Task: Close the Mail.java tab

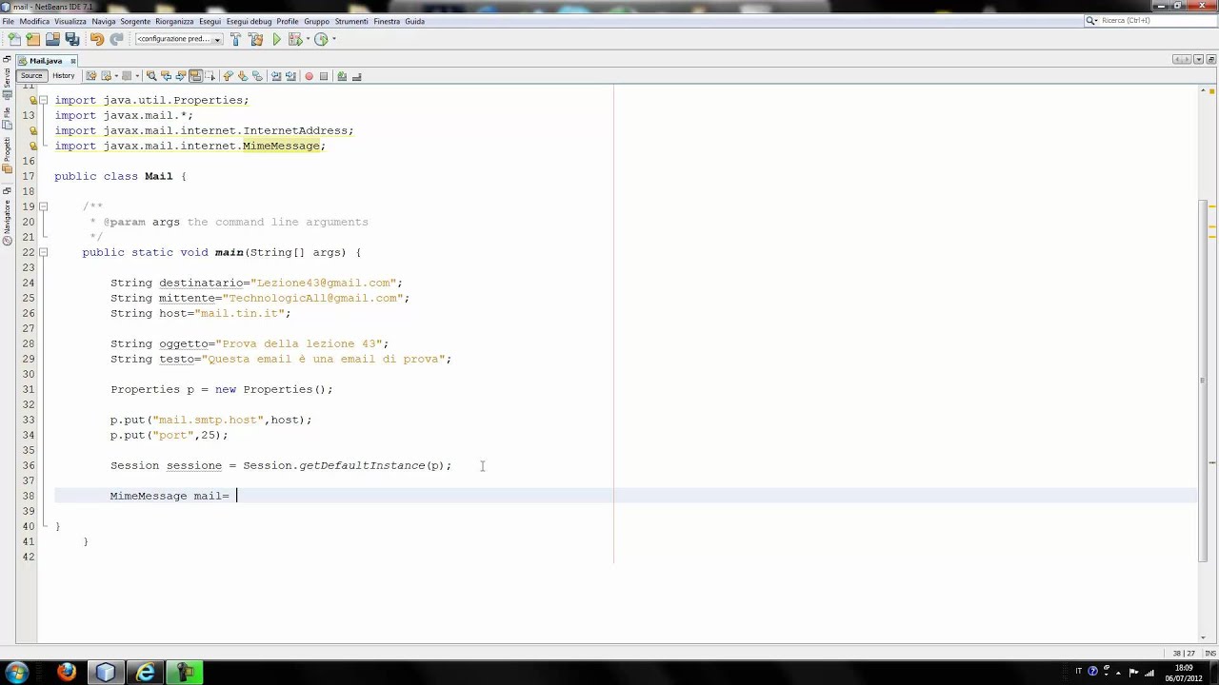Action: 72,61
